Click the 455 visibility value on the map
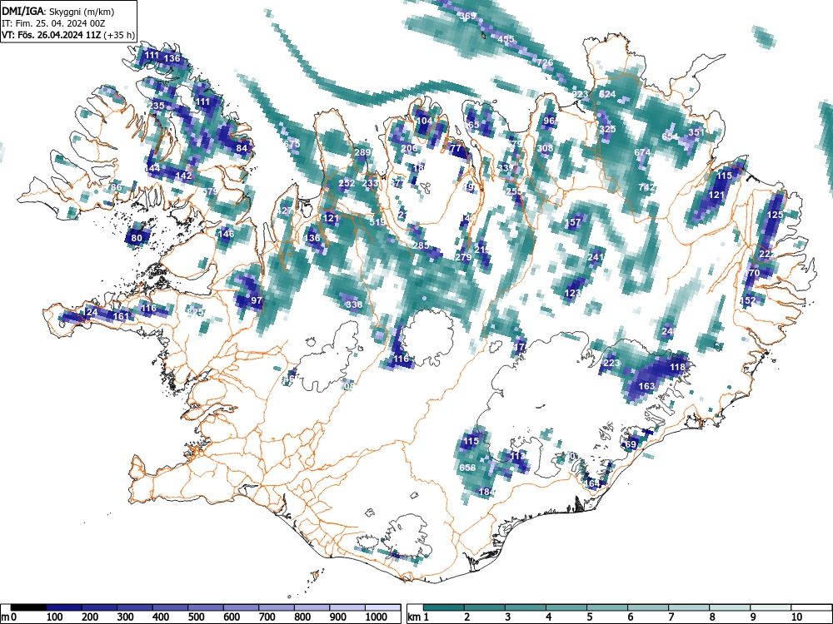833x624 pixels. [506, 39]
